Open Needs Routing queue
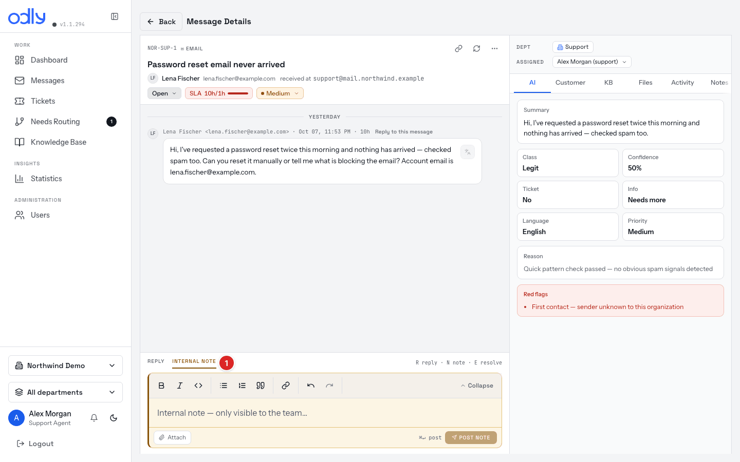The image size is (740, 462). tap(65, 122)
